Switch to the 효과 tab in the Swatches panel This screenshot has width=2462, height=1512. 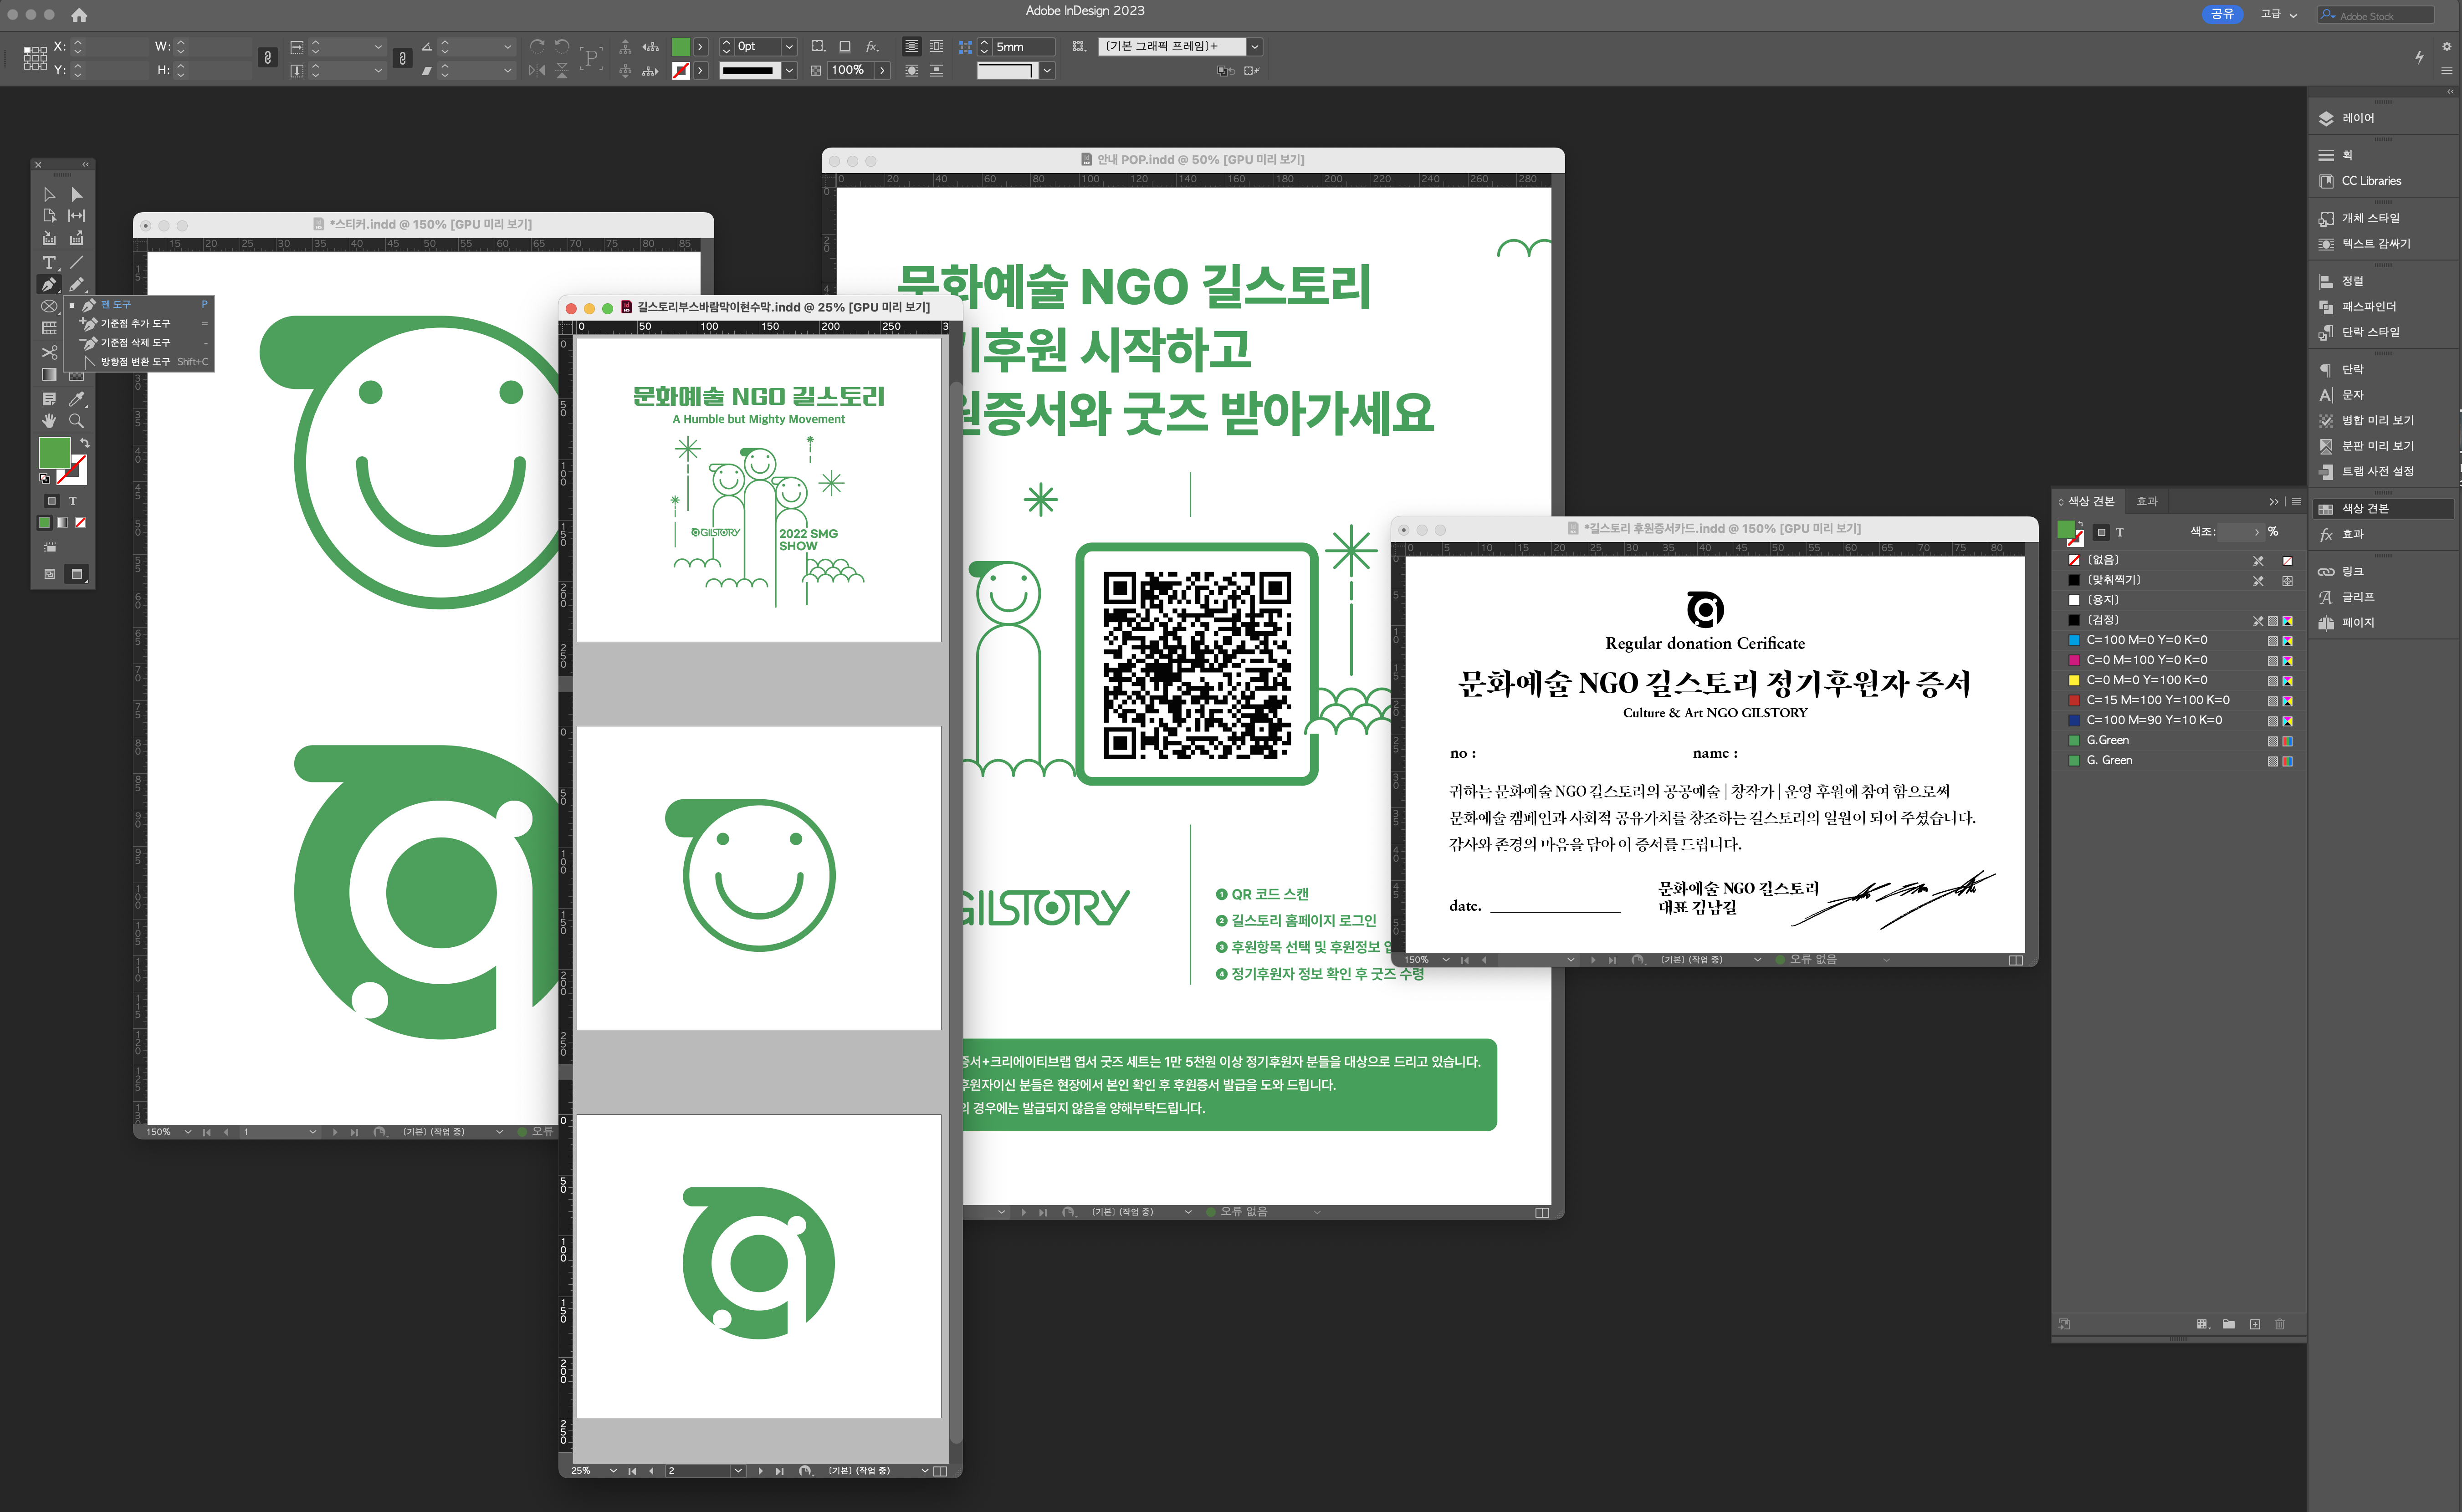coord(2147,501)
